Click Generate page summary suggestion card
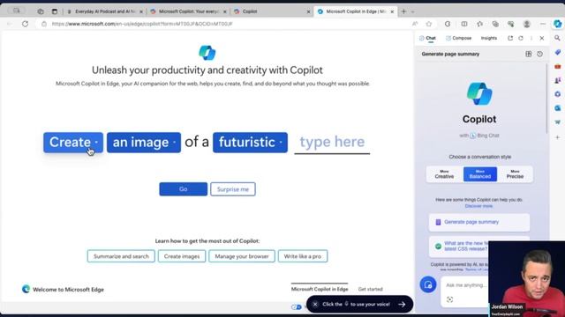The height and width of the screenshot is (317, 565). [x=478, y=222]
